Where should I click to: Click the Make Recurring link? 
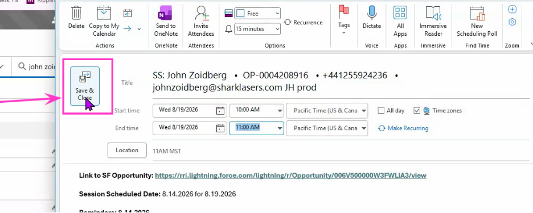click(x=403, y=128)
